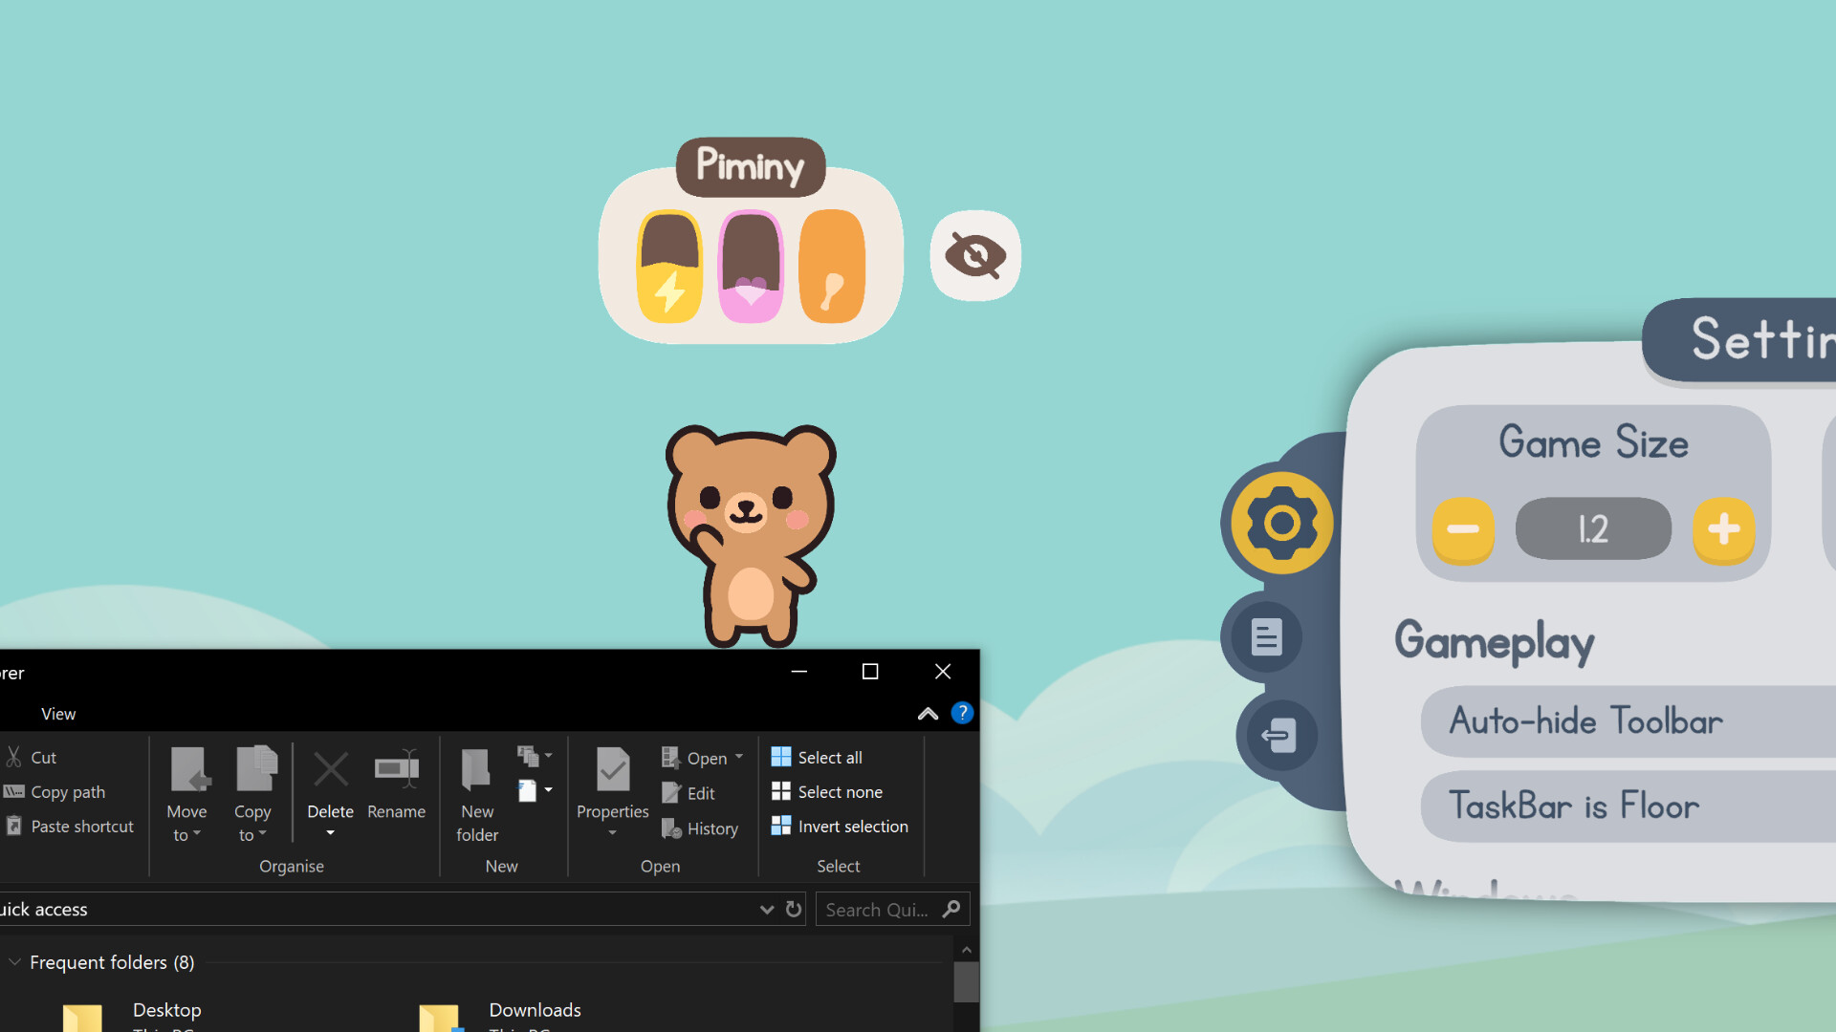
Task: Check Piminy's energy stat pill
Action: pyautogui.click(x=669, y=265)
